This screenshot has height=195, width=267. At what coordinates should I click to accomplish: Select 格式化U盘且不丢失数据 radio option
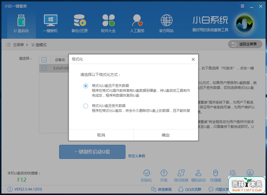point(86,86)
